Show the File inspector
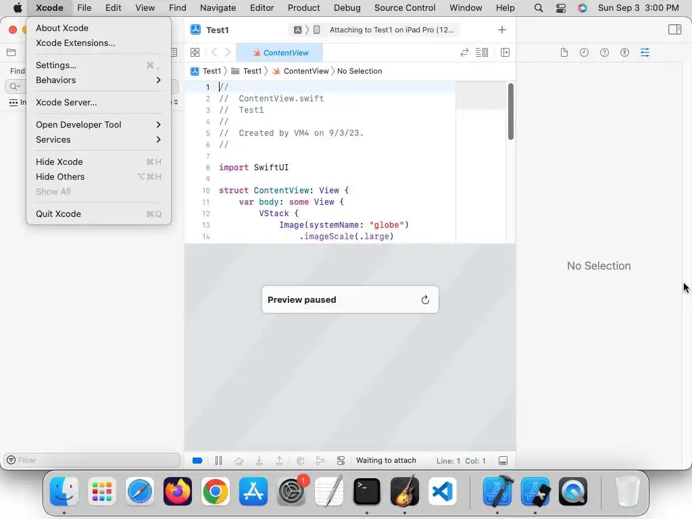 pyautogui.click(x=564, y=53)
